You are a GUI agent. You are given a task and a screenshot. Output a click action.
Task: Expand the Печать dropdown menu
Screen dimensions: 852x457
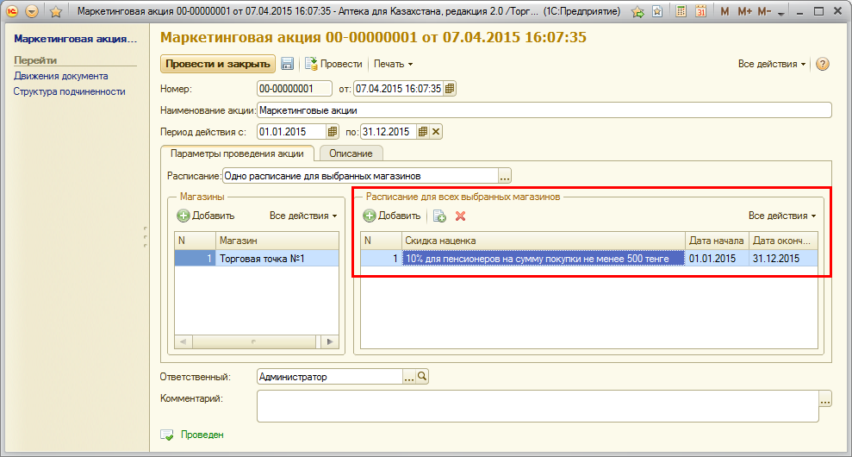(394, 64)
